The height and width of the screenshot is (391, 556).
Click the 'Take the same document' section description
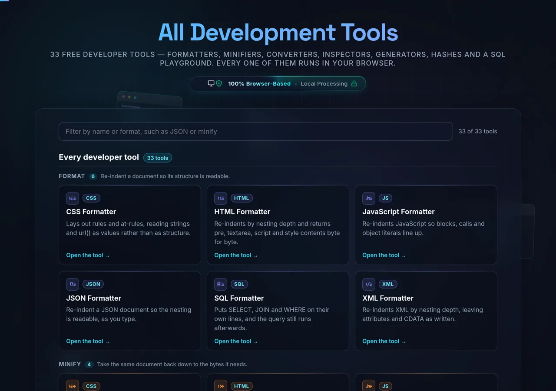172,364
